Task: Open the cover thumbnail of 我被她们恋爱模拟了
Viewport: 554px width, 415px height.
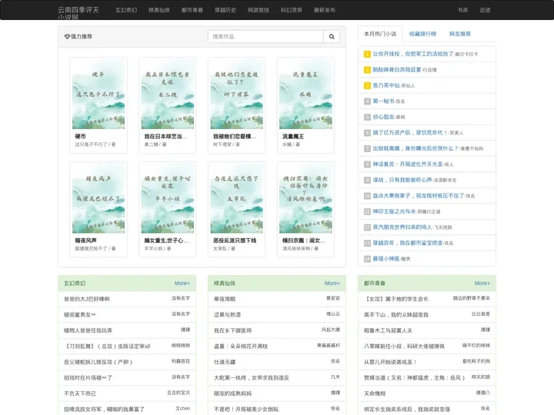Action: (236, 95)
